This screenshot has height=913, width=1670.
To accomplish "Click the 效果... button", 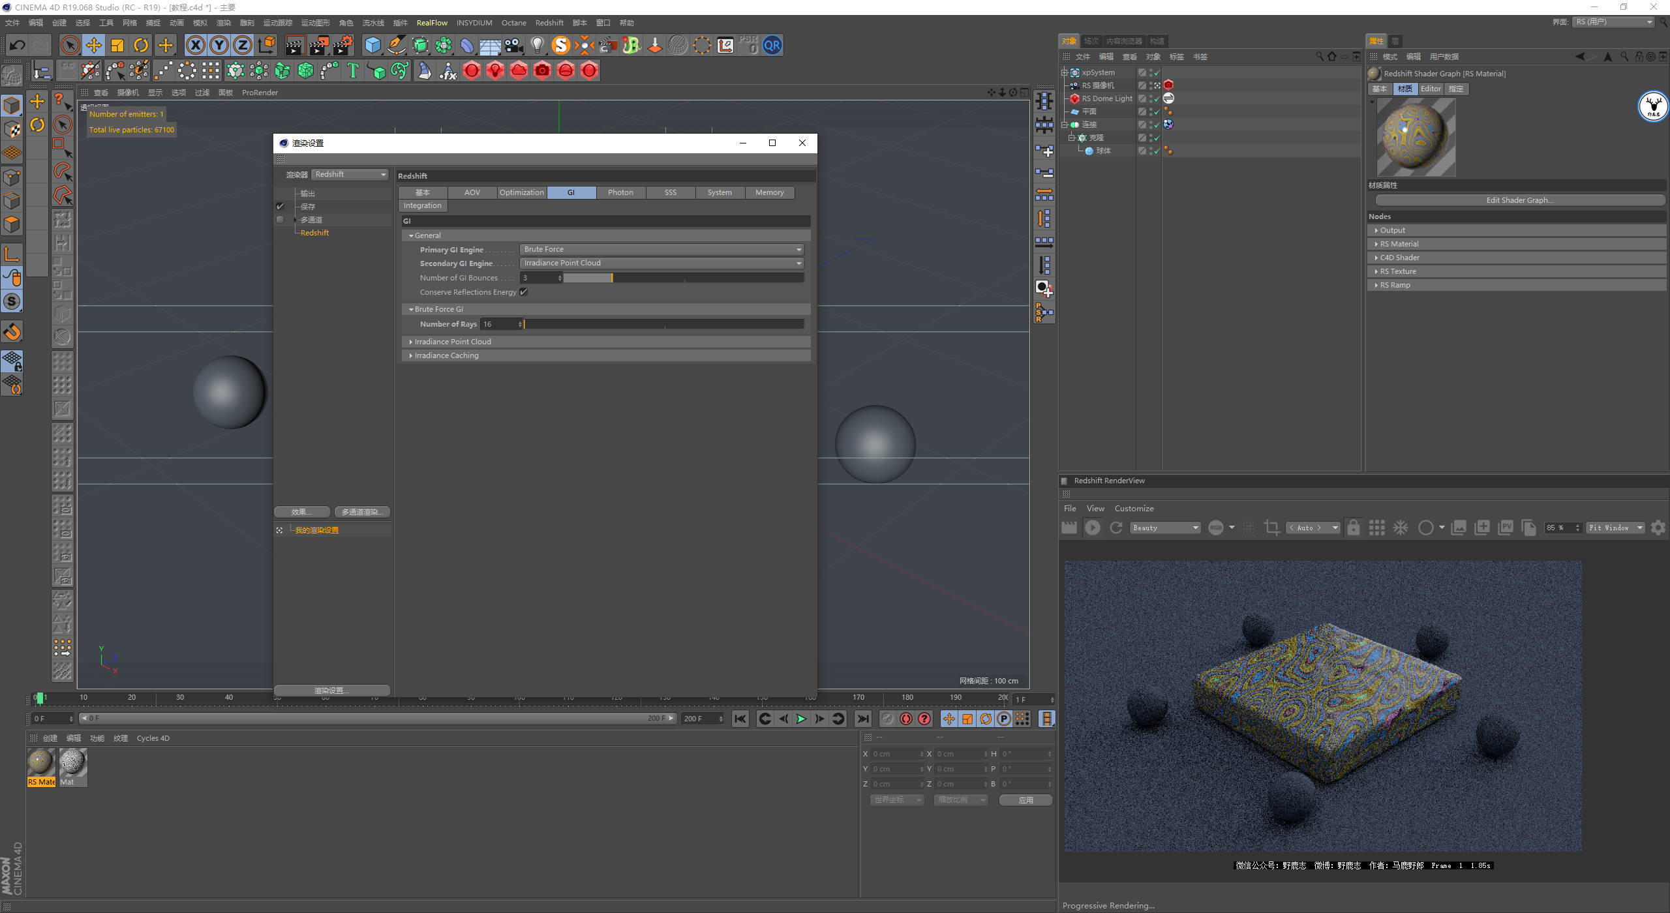I will point(301,512).
